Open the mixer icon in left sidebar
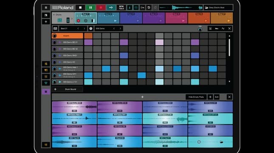Viewport: 274px width, 153px height. (46, 64)
